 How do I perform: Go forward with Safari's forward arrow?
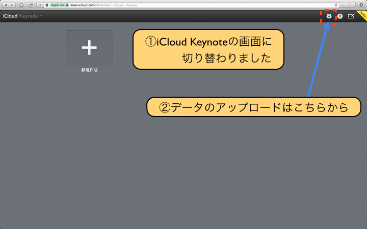coord(12,5)
